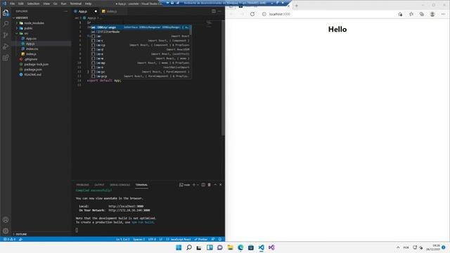
Task: Open Source Control in activity bar
Action: [6, 35]
